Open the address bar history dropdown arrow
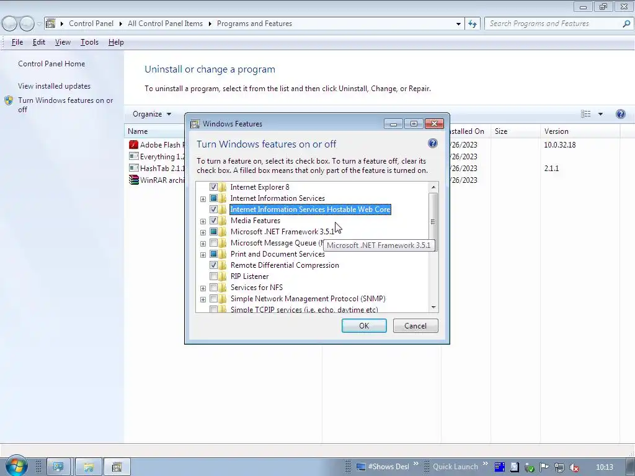635x476 pixels. click(458, 24)
